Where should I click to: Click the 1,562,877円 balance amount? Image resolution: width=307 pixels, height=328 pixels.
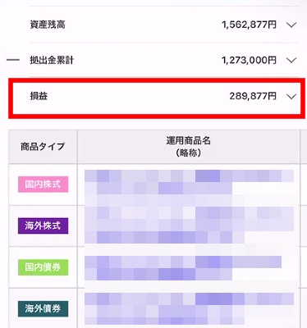coord(249,25)
